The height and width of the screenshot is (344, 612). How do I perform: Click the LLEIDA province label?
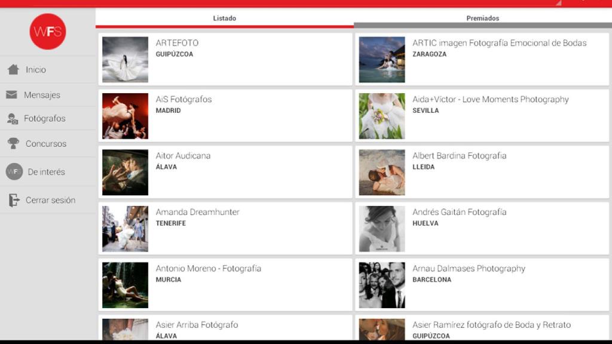(x=424, y=167)
